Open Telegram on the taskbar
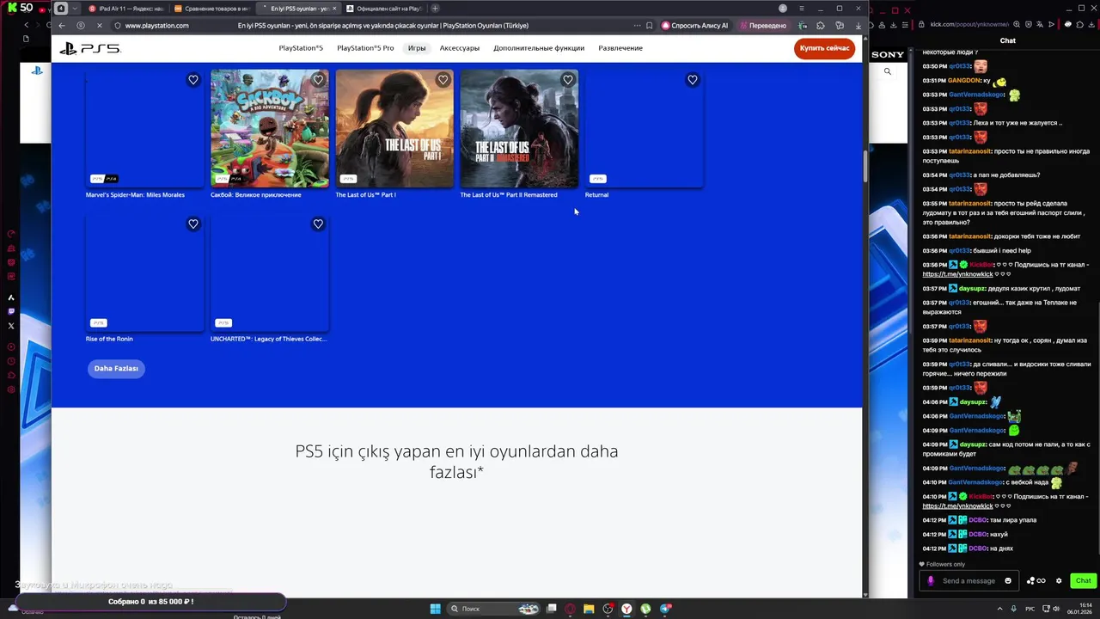This screenshot has height=619, width=1100. pos(664,609)
